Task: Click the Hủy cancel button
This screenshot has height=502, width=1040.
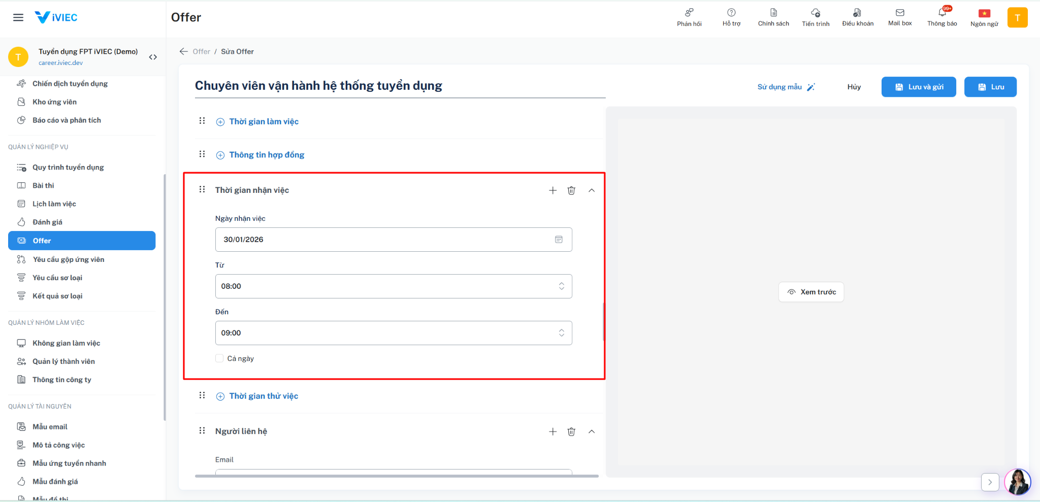Action: 854,87
